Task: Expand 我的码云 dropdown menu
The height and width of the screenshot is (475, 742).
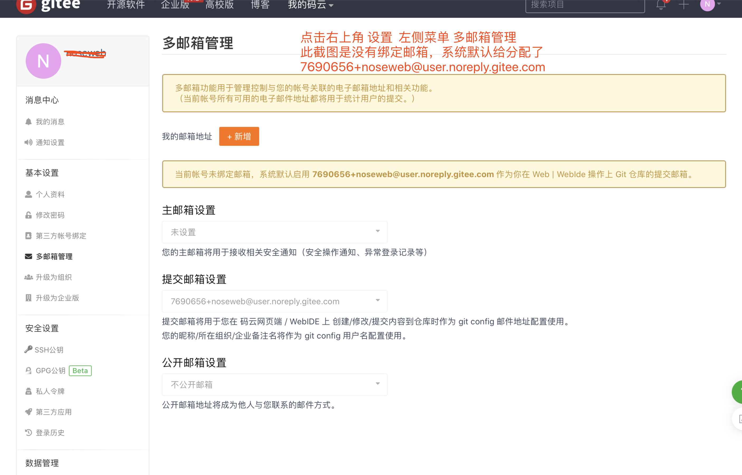Action: (x=310, y=5)
